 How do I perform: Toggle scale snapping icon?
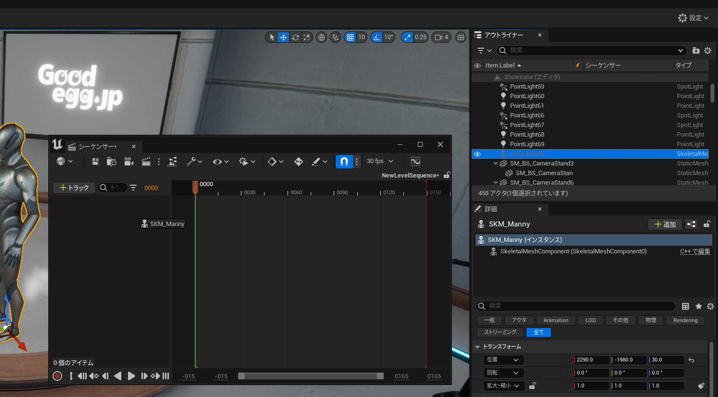click(x=407, y=37)
